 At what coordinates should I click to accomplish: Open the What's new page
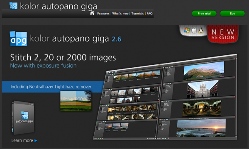tap(120, 14)
